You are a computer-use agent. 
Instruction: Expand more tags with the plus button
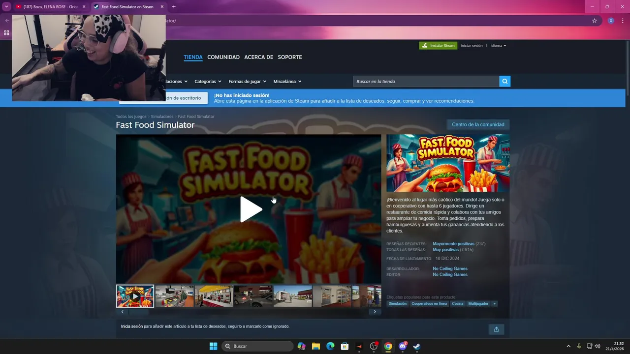(495, 304)
